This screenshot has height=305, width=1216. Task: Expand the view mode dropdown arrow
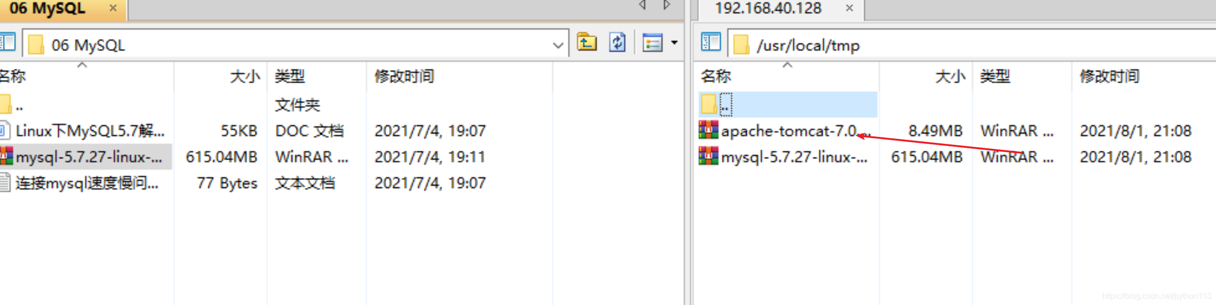pyautogui.click(x=674, y=43)
